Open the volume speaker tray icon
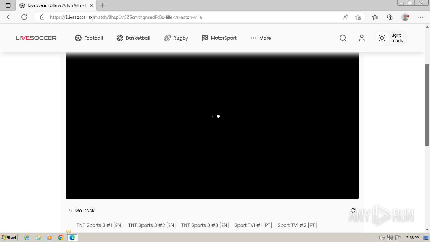The image size is (430, 242). pyautogui.click(x=382, y=238)
